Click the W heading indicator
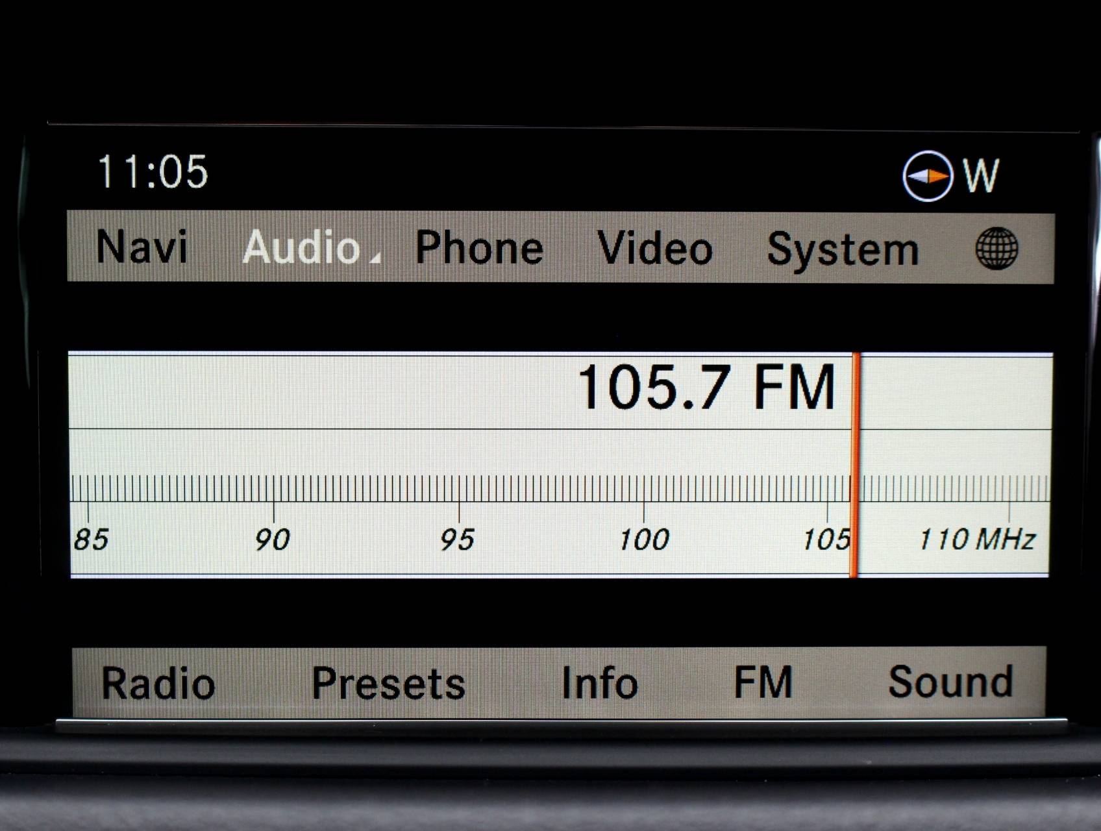Viewport: 1101px width, 831px height. coord(981,176)
